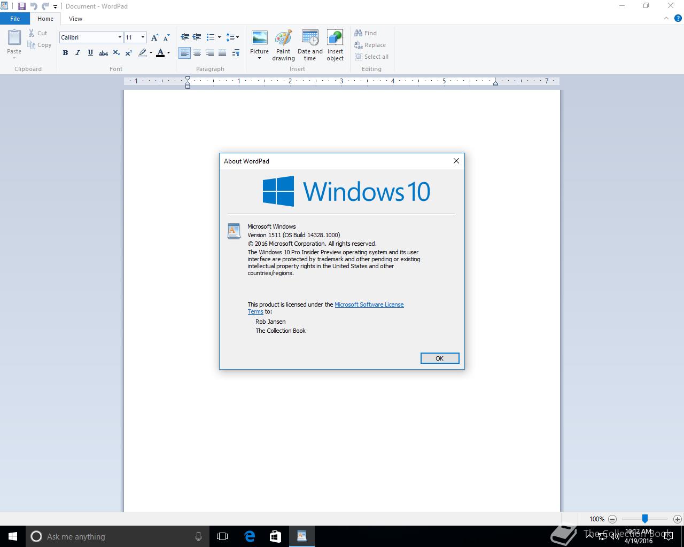Expand the Picture dropdown arrow
This screenshot has width=684, height=547.
click(259, 58)
